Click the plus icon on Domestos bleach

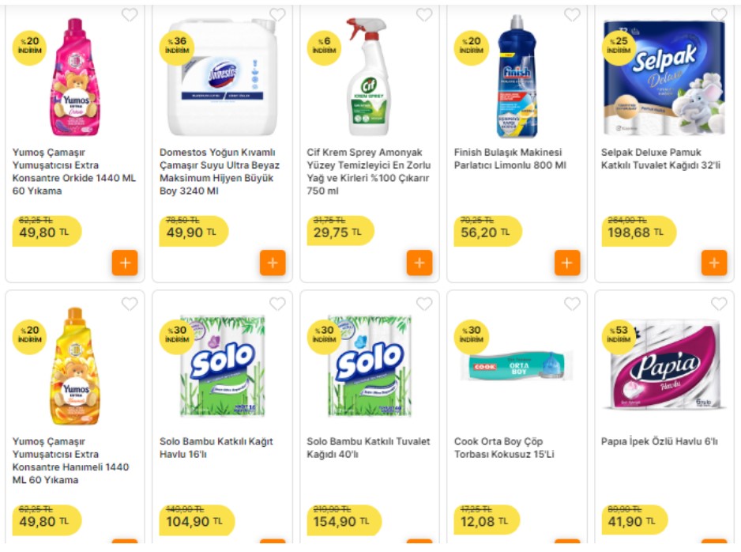(273, 263)
